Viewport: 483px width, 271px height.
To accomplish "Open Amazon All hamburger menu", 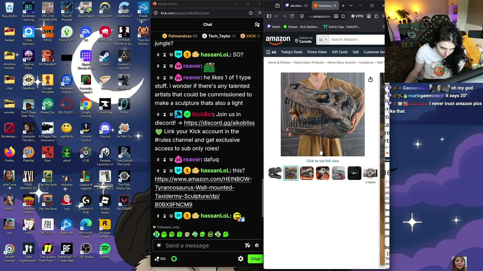I will click(271, 52).
